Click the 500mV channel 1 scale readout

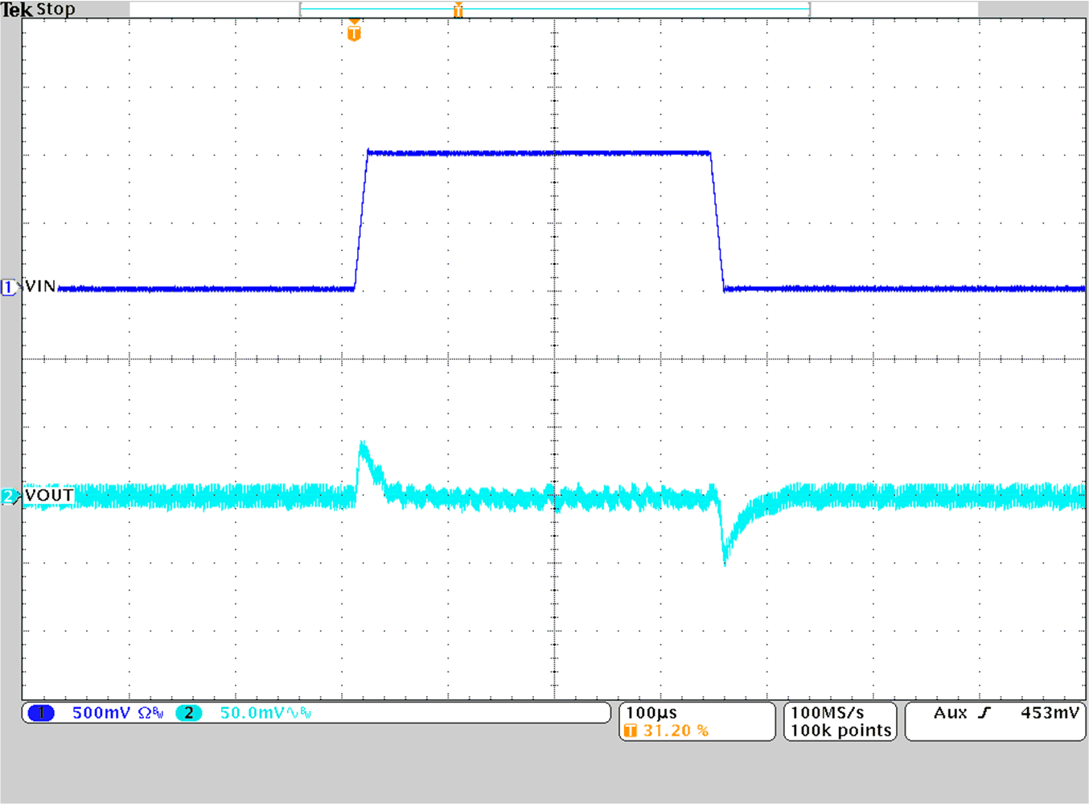(x=101, y=713)
